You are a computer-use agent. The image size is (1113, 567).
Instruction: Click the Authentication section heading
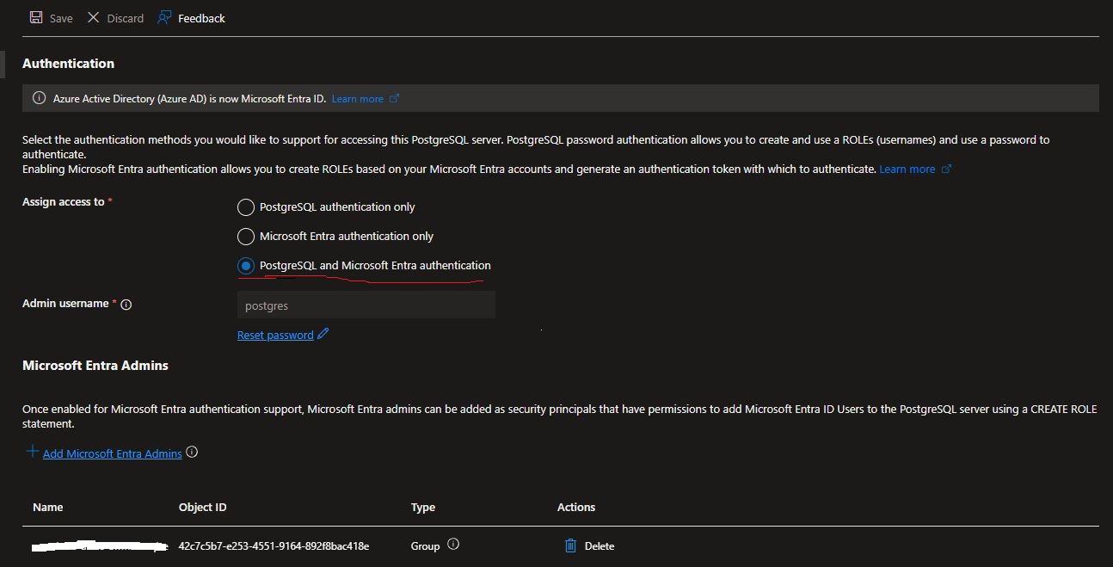point(68,63)
